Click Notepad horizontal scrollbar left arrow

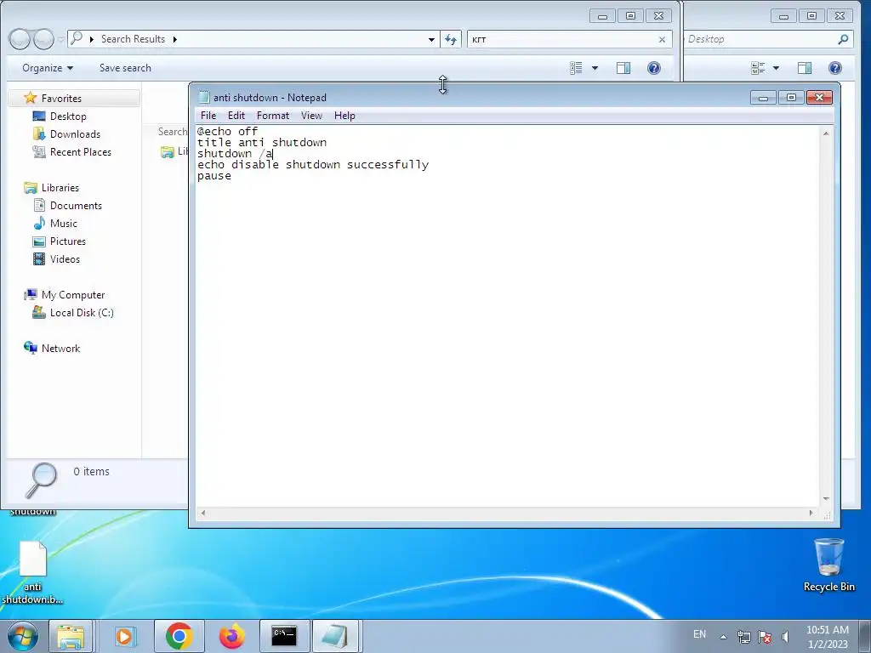pos(203,513)
